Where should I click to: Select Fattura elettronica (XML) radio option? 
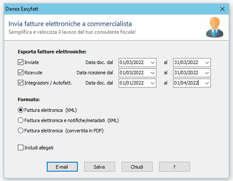click(20, 110)
